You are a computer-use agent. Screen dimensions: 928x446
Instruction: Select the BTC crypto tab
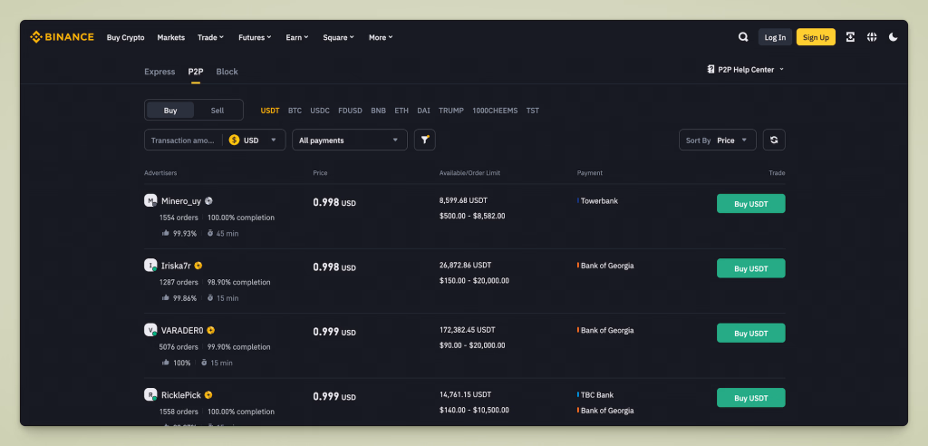tap(295, 111)
